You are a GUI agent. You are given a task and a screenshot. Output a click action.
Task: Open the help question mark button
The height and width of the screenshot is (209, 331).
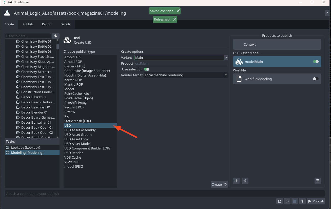(x=327, y=13)
